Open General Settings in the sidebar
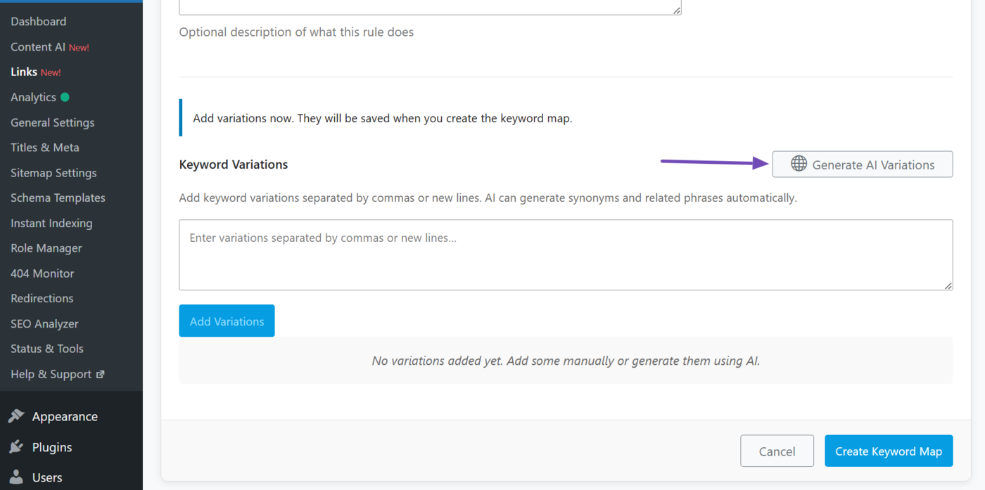The height and width of the screenshot is (490, 985). 52,122
